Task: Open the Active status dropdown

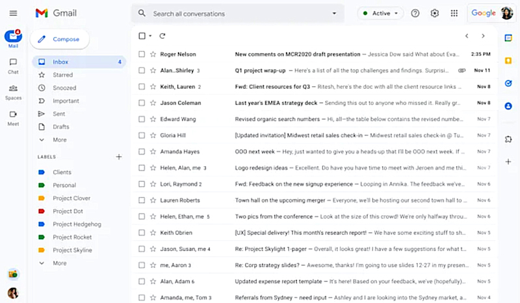Action: pos(380,13)
